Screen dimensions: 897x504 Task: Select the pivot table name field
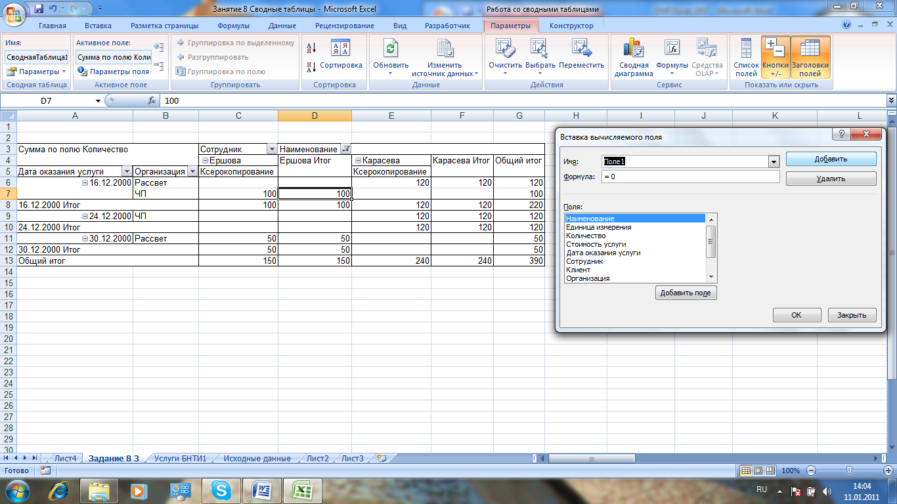coord(37,57)
